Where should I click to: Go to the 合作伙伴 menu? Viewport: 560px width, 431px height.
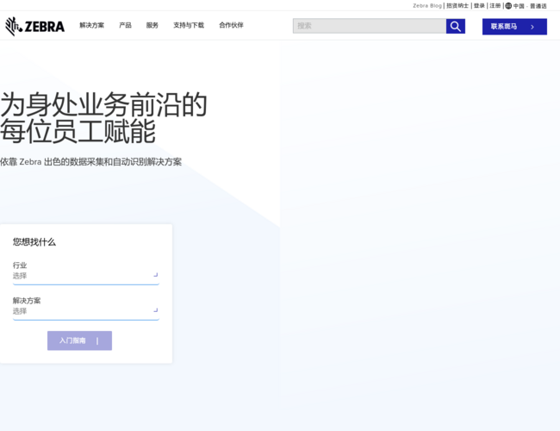click(x=231, y=26)
